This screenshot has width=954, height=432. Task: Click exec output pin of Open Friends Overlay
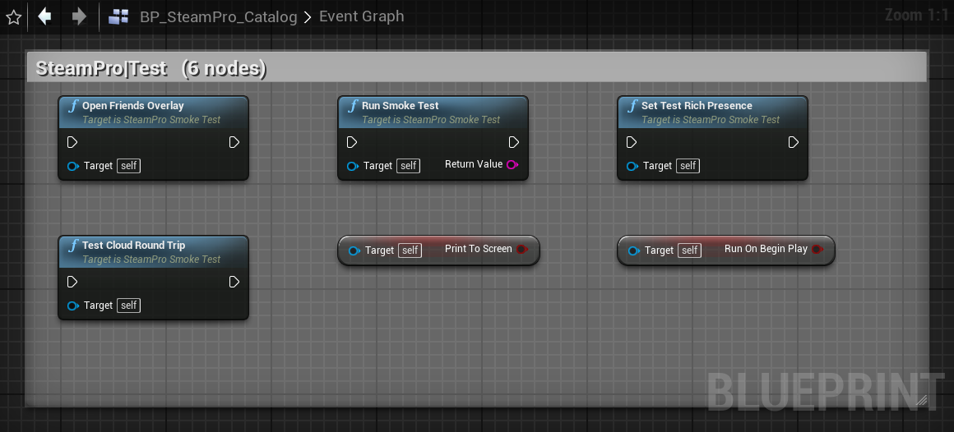click(234, 142)
